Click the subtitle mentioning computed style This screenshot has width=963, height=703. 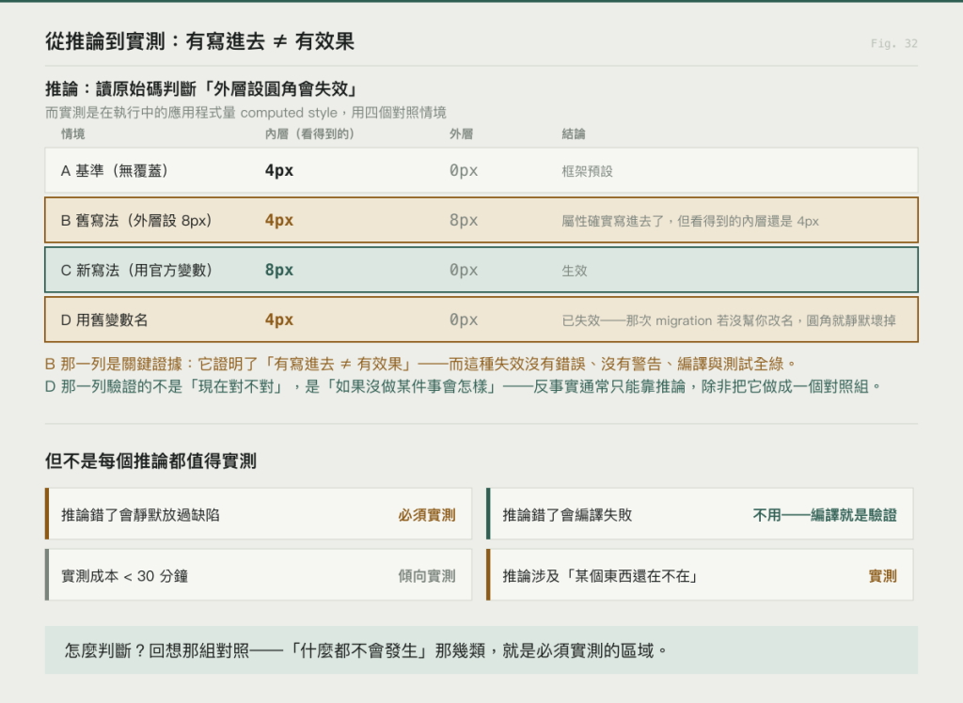[245, 113]
